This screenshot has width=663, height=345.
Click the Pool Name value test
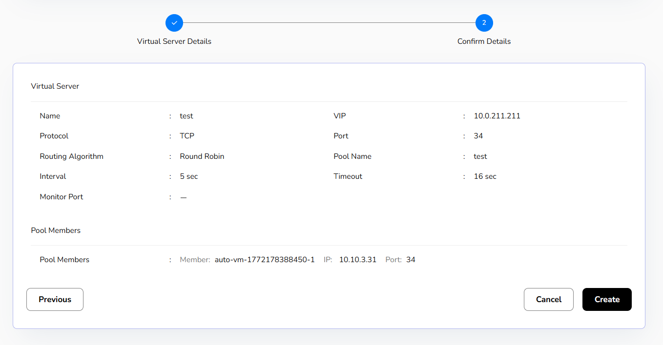480,156
